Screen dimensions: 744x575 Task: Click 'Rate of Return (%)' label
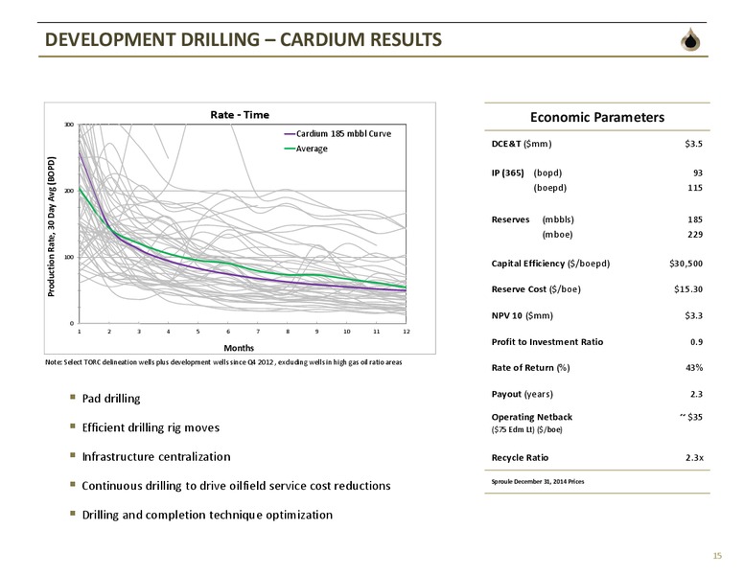(530, 368)
